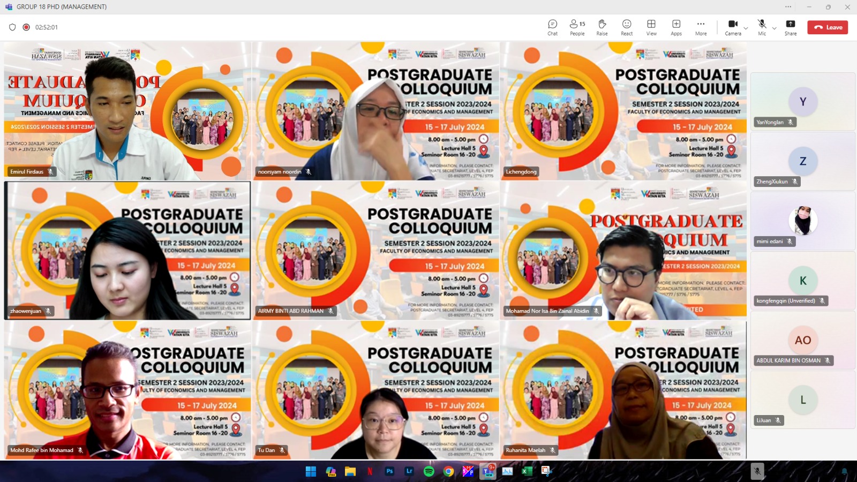Viewport: 857px width, 482px height.
Task: Share your screen with Share icon
Action: tap(790, 27)
